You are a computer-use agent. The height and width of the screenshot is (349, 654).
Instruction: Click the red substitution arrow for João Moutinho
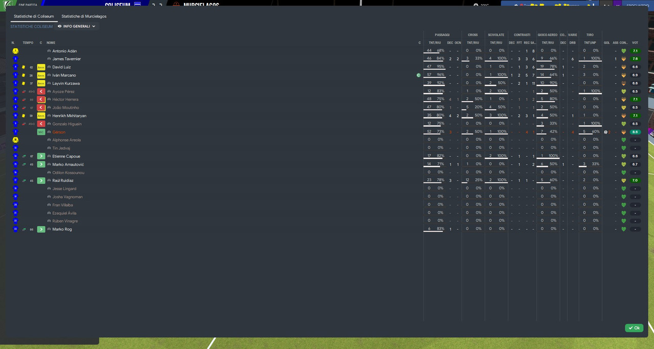[x=24, y=108]
